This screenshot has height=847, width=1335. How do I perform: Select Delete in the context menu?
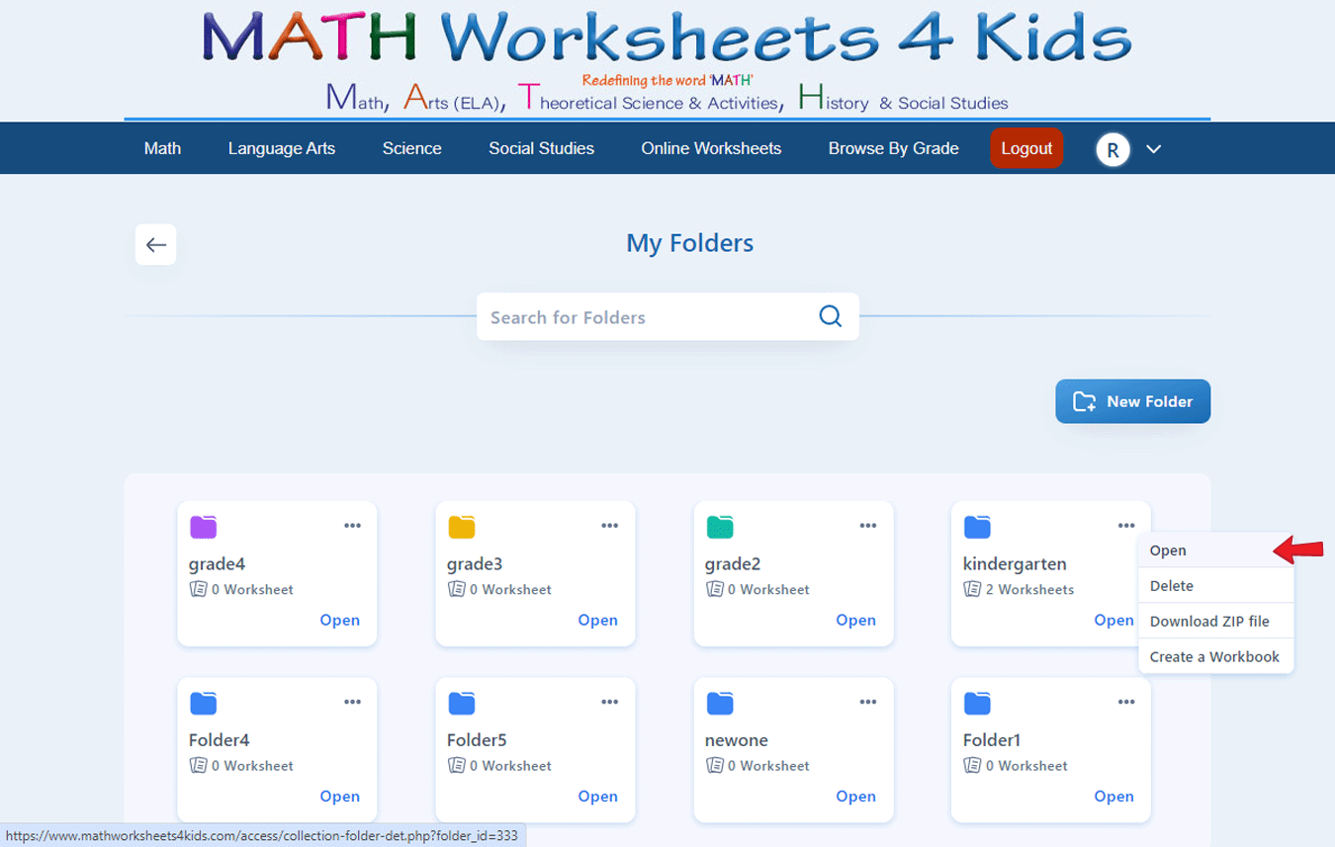point(1215,586)
